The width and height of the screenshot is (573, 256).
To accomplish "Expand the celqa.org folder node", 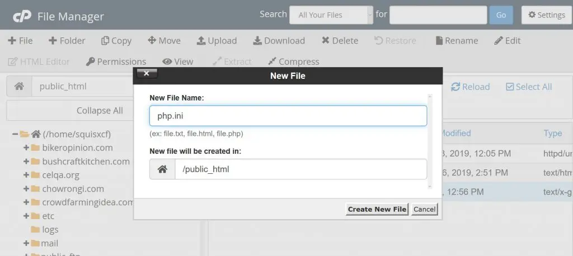I will [x=26, y=175].
